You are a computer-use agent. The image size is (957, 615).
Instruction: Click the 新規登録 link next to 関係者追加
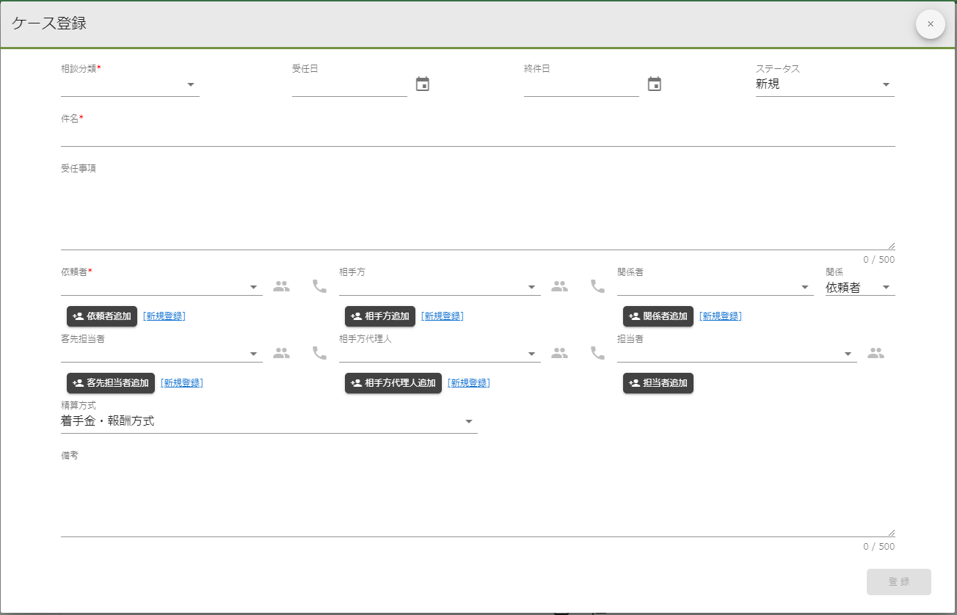pyautogui.click(x=720, y=316)
